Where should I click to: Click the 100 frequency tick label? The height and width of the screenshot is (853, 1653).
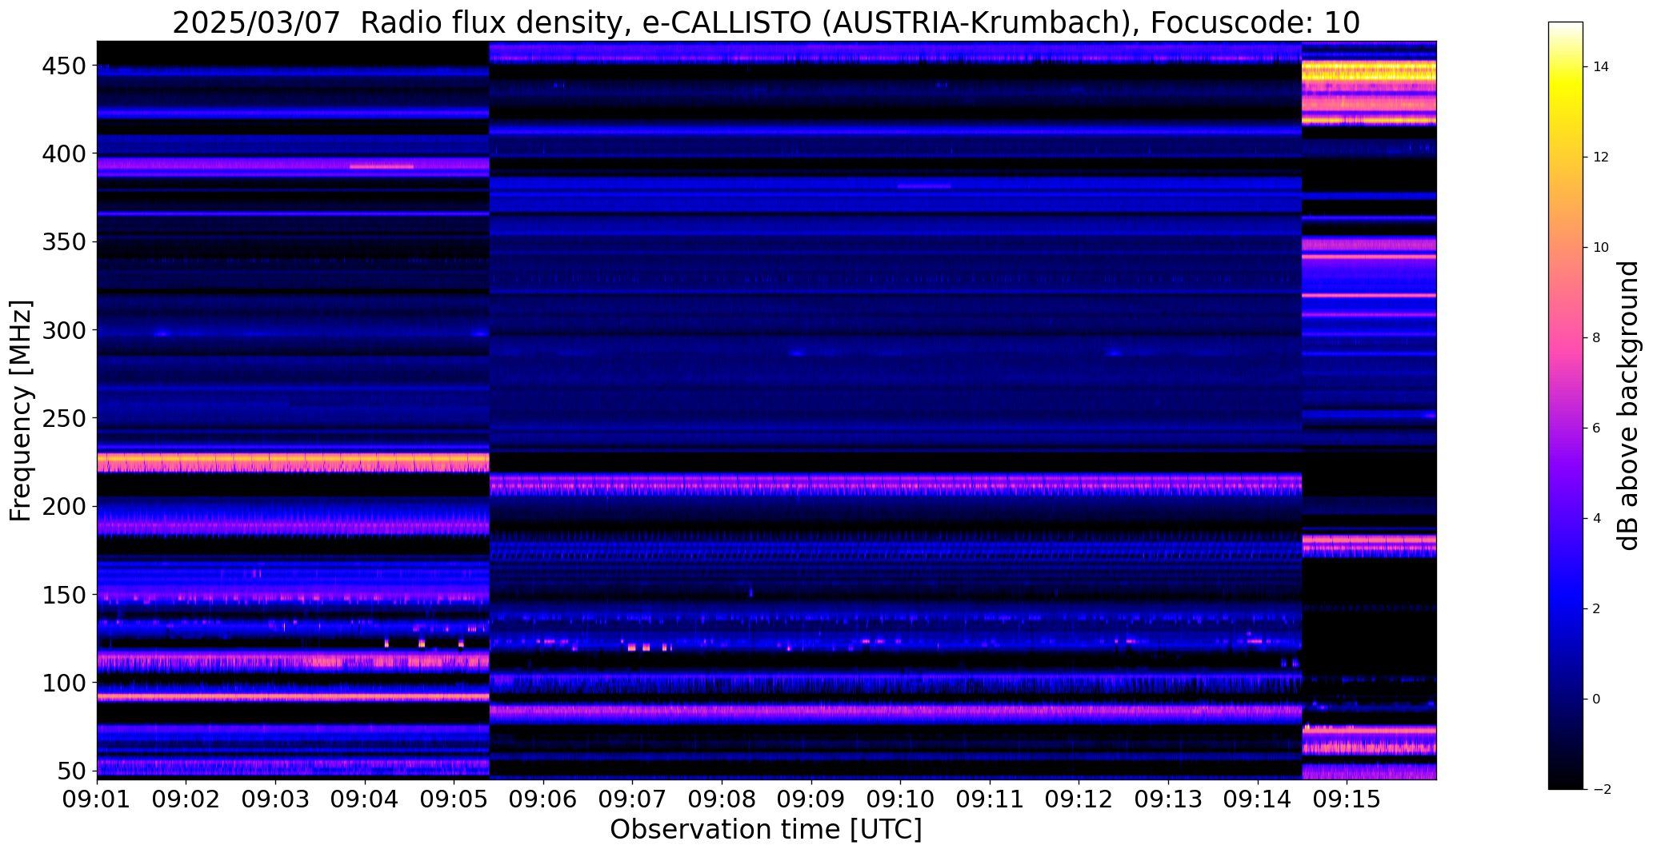[63, 683]
